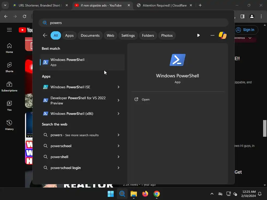Expand Windows PowerShell ISE options chevron
This screenshot has width=267, height=200.
118,87
